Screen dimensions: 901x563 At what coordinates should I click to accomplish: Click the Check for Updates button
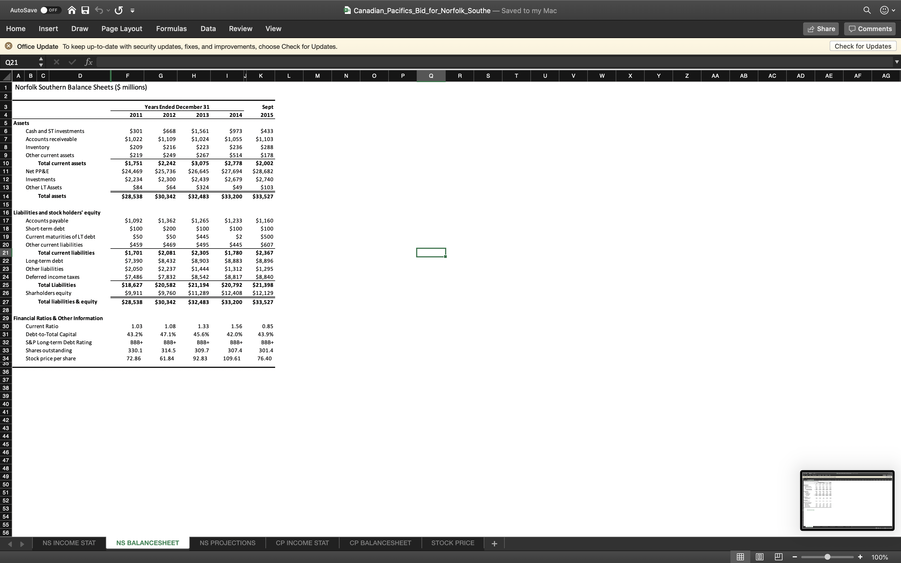click(x=863, y=46)
